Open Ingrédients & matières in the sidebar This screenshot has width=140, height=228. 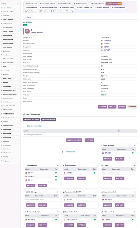(x=8, y=12)
